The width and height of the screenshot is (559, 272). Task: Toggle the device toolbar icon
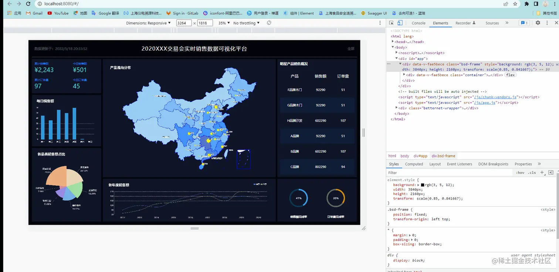pyautogui.click(x=400, y=23)
